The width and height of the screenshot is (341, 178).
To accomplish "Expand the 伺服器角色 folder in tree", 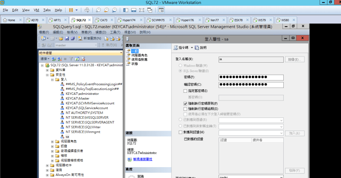I will pos(52,141).
